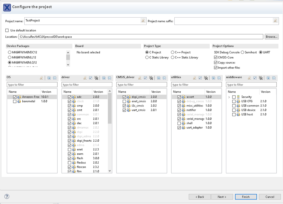Collapse all items in driver panel
Image resolution: width=283 pixels, height=204 pixels.
pos(109,78)
